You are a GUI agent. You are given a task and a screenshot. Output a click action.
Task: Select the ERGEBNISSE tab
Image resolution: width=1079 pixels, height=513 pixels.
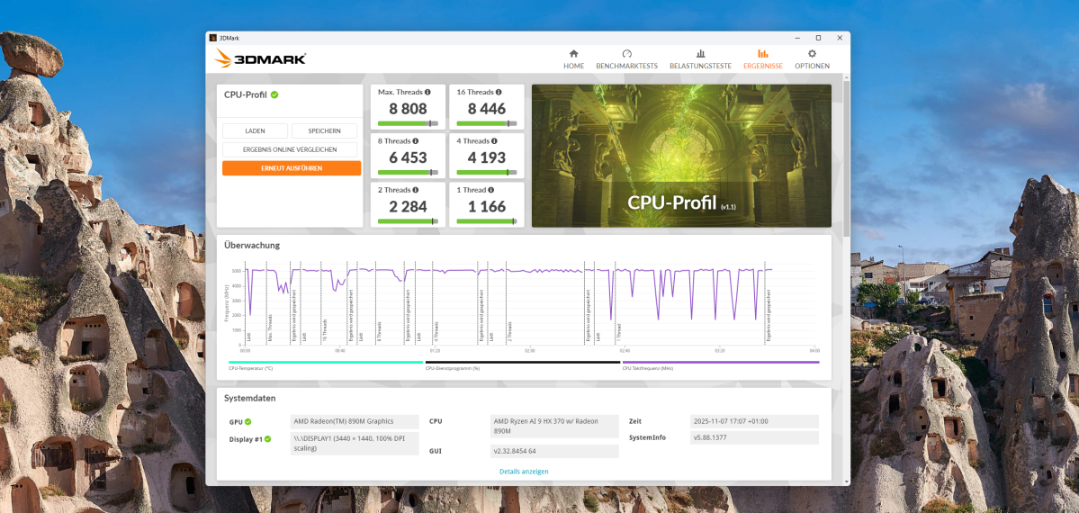[x=762, y=59]
